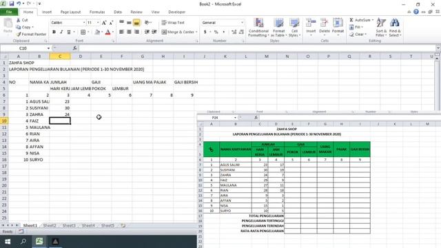
Task: Click Decrease Decimal icon
Action: (x=241, y=32)
